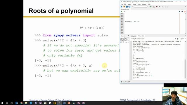Open the File menu
The width and height of the screenshot is (187, 105).
(x=122, y=4)
